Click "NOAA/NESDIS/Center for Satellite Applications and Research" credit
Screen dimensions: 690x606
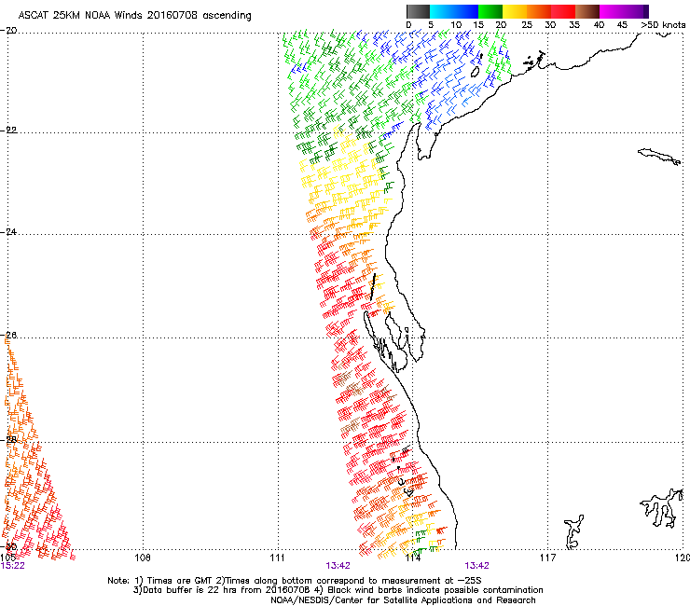[403, 600]
